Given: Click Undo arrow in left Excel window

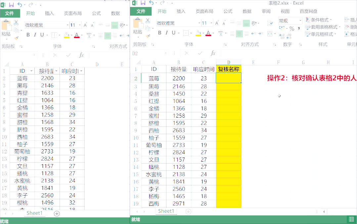Looking at the screenshot, I should point(20,5).
